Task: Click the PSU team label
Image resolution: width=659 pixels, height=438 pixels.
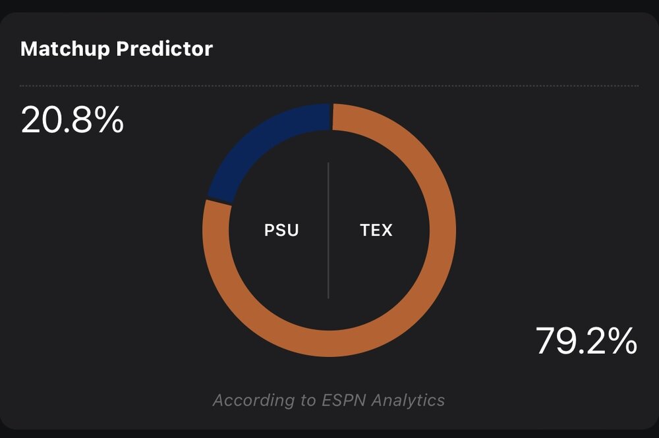Action: click(281, 230)
